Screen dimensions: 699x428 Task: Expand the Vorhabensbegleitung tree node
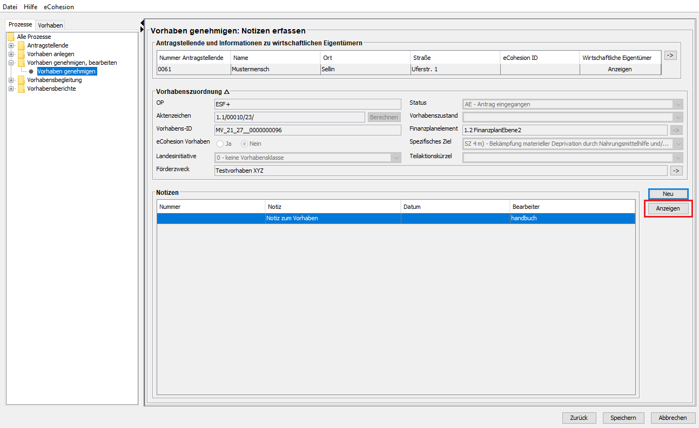pos(11,80)
